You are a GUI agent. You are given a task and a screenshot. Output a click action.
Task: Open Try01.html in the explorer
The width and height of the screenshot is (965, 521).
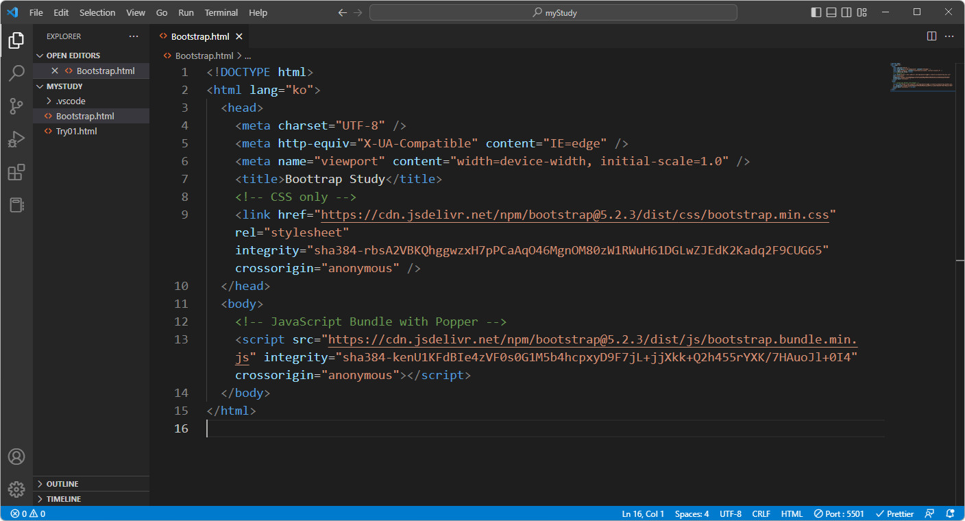click(91, 131)
